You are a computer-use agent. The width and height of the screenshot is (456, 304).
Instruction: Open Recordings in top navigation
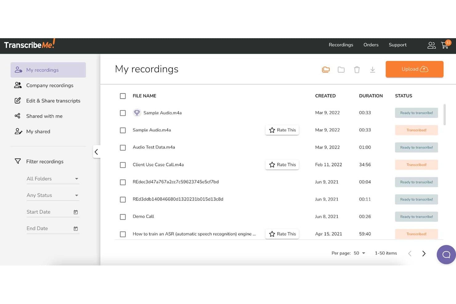(341, 45)
